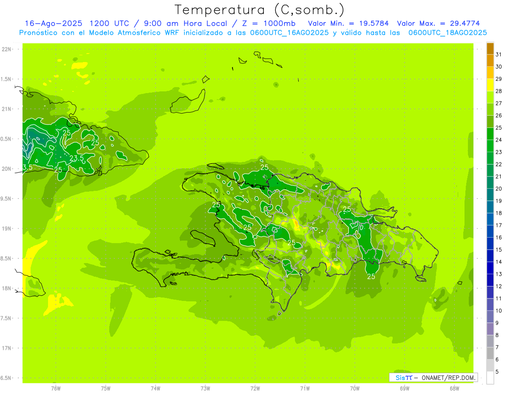Click the "Valor Min. = 19.5784" readout

coord(348,23)
